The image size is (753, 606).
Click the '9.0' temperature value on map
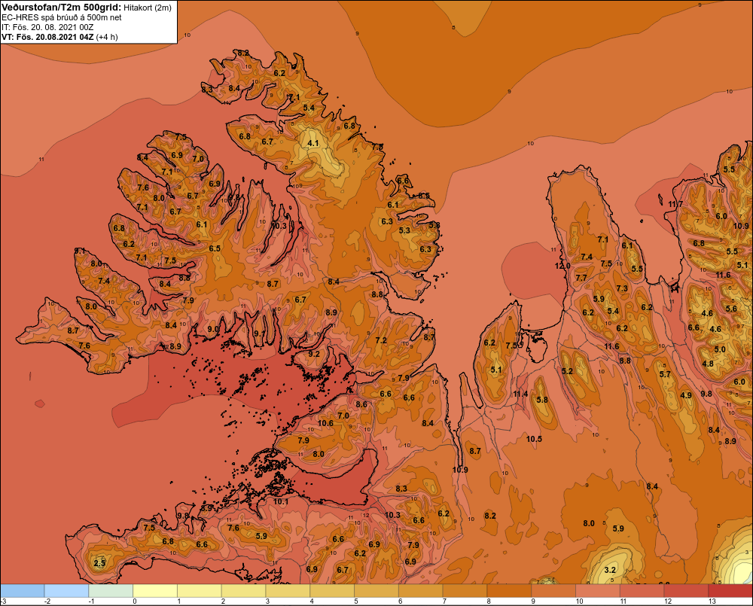(x=213, y=330)
